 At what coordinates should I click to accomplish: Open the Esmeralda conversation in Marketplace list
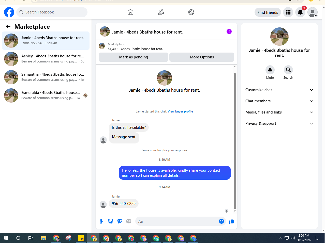[46, 95]
